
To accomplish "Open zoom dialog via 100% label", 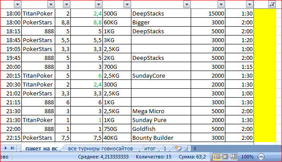I will [x=247, y=157].
